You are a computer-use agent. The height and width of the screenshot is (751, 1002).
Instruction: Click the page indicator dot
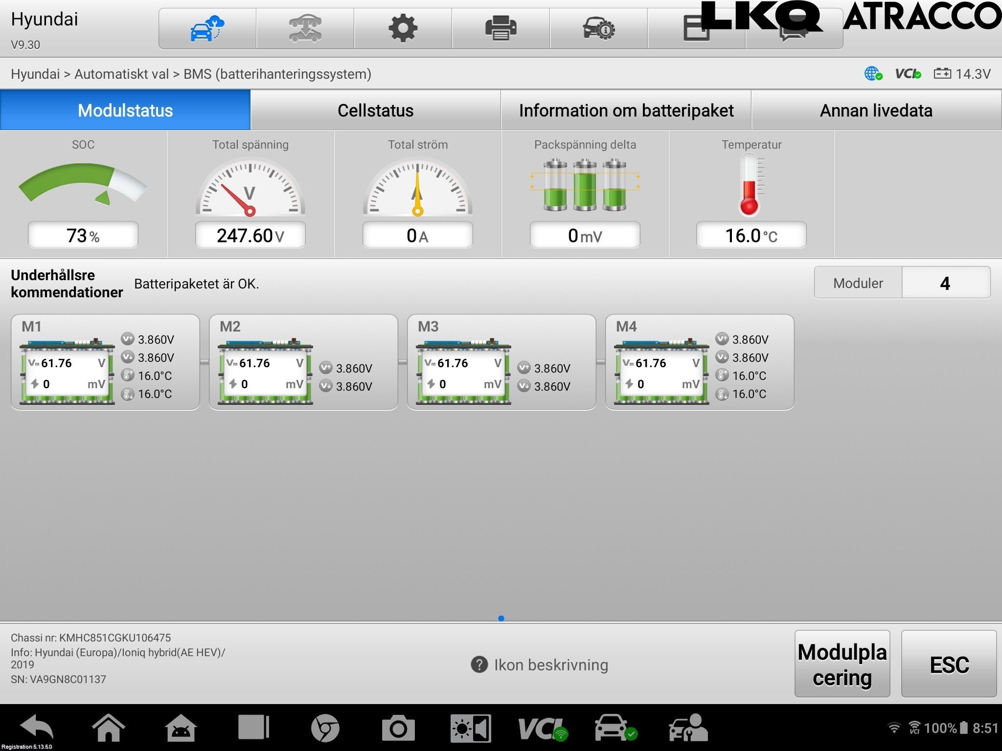click(501, 618)
